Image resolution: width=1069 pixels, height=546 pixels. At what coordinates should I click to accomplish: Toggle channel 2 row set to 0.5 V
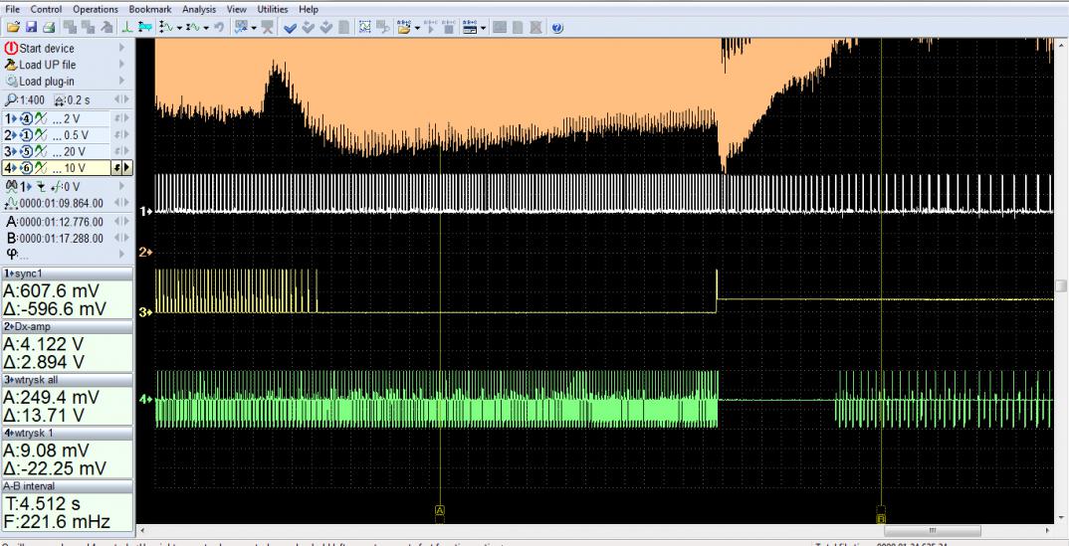pyautogui.click(x=60, y=135)
